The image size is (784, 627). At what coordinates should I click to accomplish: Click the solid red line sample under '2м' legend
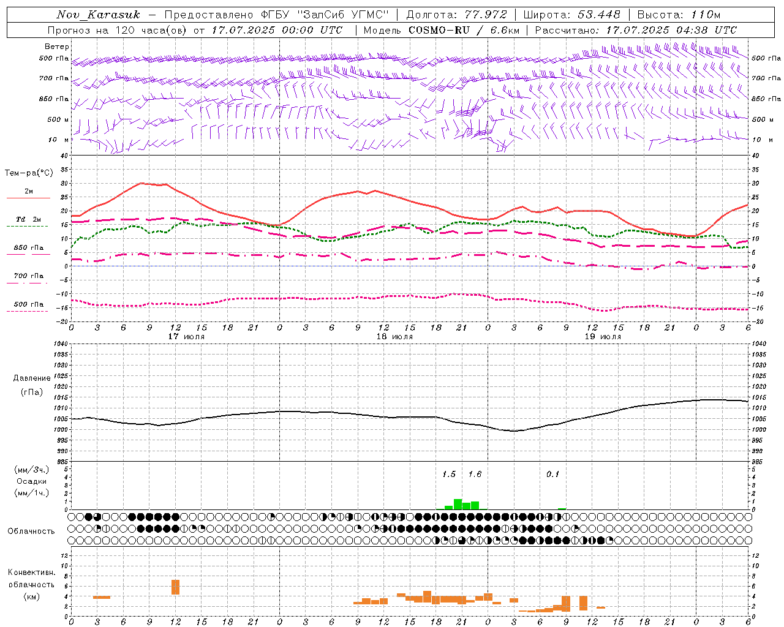pyautogui.click(x=28, y=198)
